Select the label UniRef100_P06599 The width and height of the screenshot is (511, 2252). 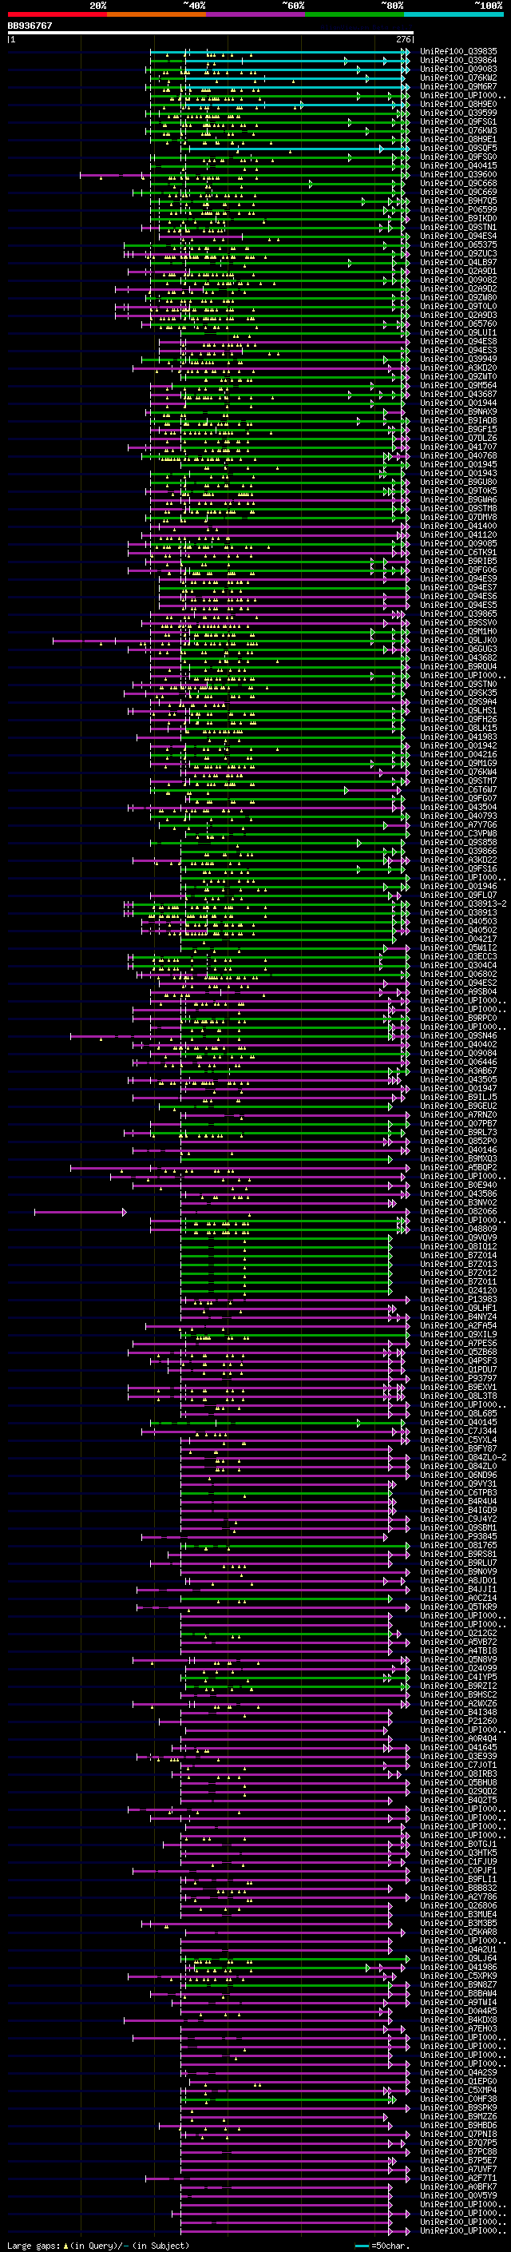[458, 210]
